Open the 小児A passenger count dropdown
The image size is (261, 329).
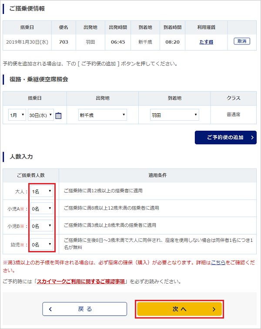[x=42, y=208]
